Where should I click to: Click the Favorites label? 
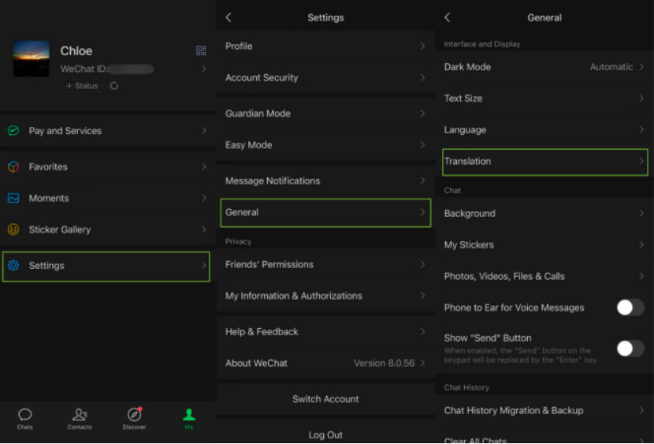click(x=48, y=166)
